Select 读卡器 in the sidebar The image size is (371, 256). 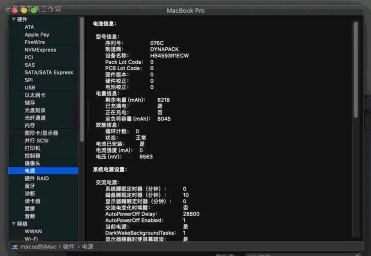click(33, 201)
